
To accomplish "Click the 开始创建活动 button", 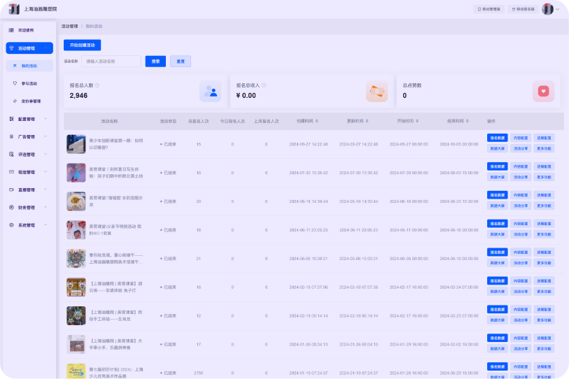I will (x=83, y=45).
